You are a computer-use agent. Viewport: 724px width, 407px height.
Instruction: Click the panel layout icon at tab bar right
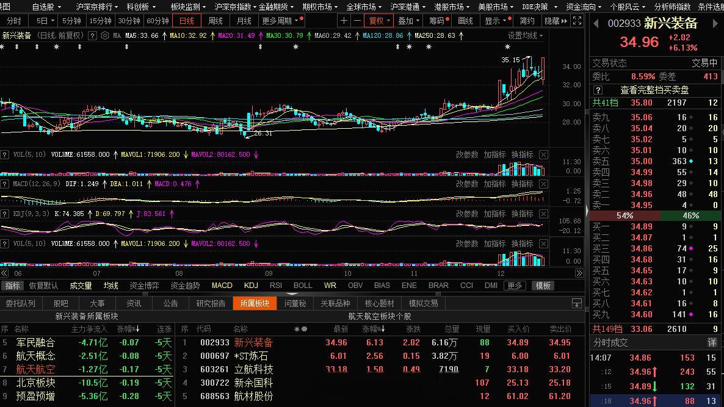click(x=576, y=303)
